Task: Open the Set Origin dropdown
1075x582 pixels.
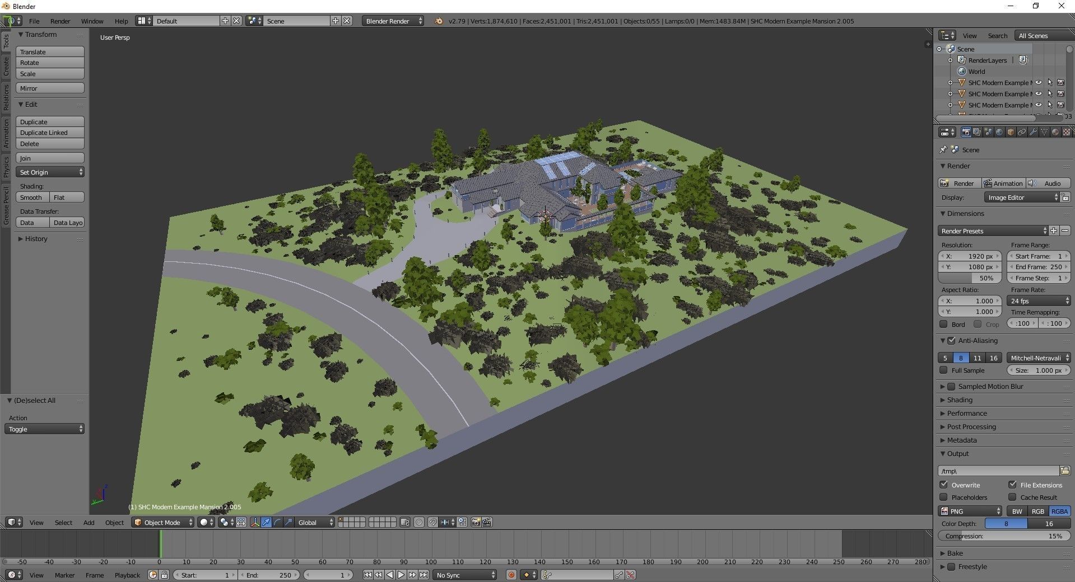Action: [50, 172]
